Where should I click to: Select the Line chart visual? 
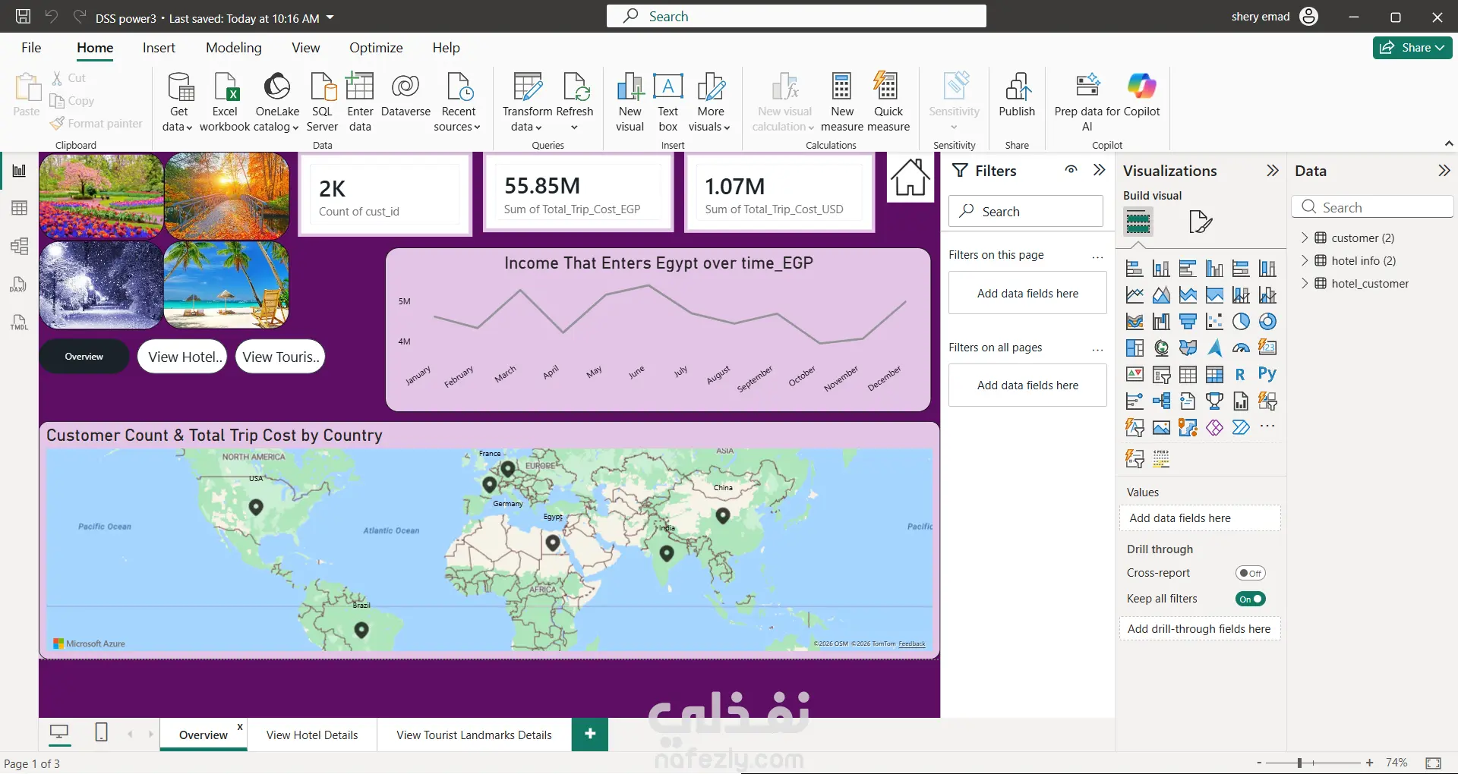(x=1135, y=295)
